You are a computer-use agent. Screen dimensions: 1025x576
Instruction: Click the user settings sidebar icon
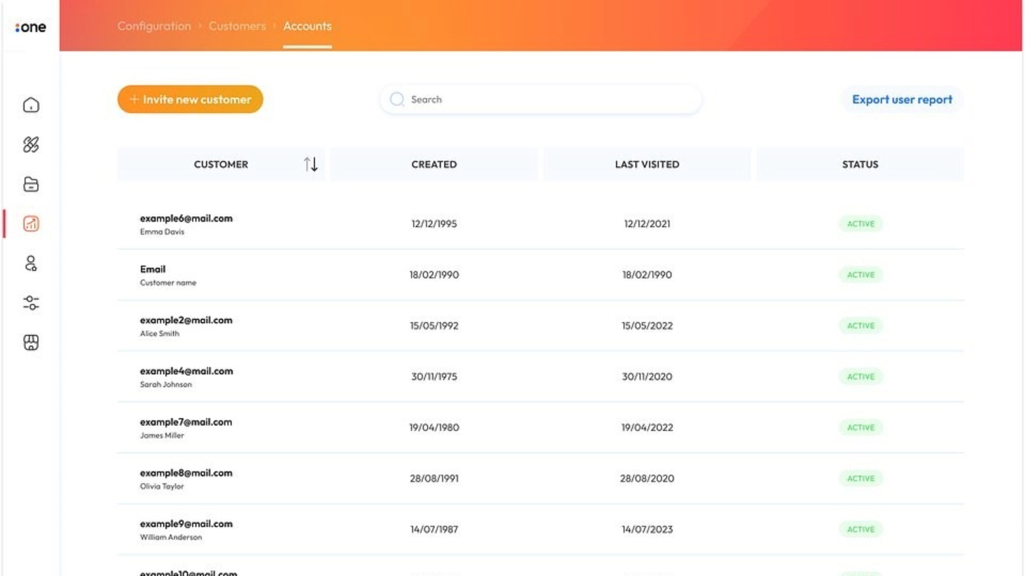click(x=31, y=264)
